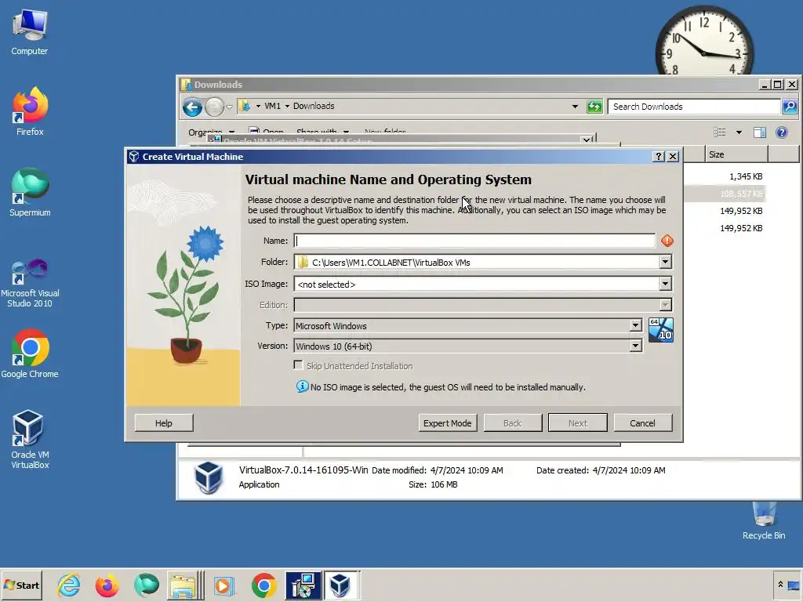Click the Name input field
The height and width of the screenshot is (602, 803).
click(474, 241)
